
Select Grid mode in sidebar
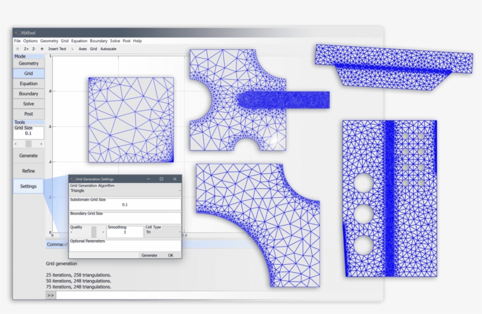tap(29, 73)
